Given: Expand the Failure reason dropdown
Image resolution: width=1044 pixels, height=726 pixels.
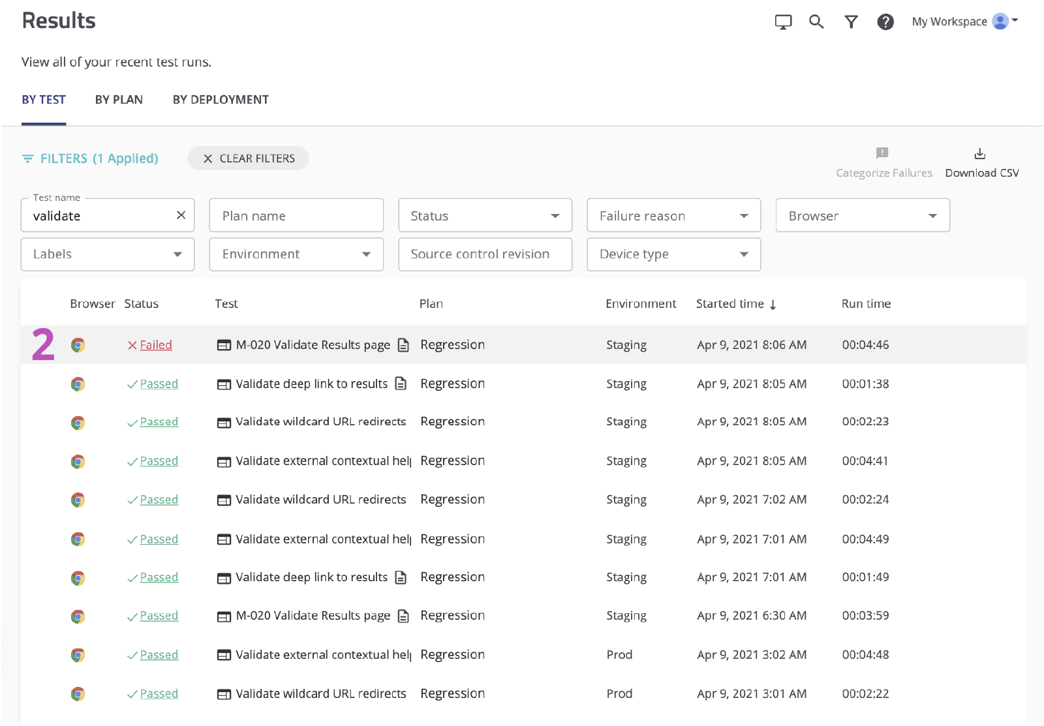Looking at the screenshot, I should [673, 215].
